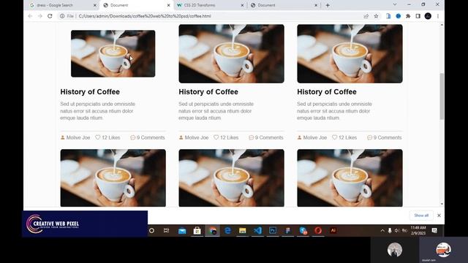Click the heart icon in middle card
The height and width of the screenshot is (263, 468).
click(x=216, y=137)
